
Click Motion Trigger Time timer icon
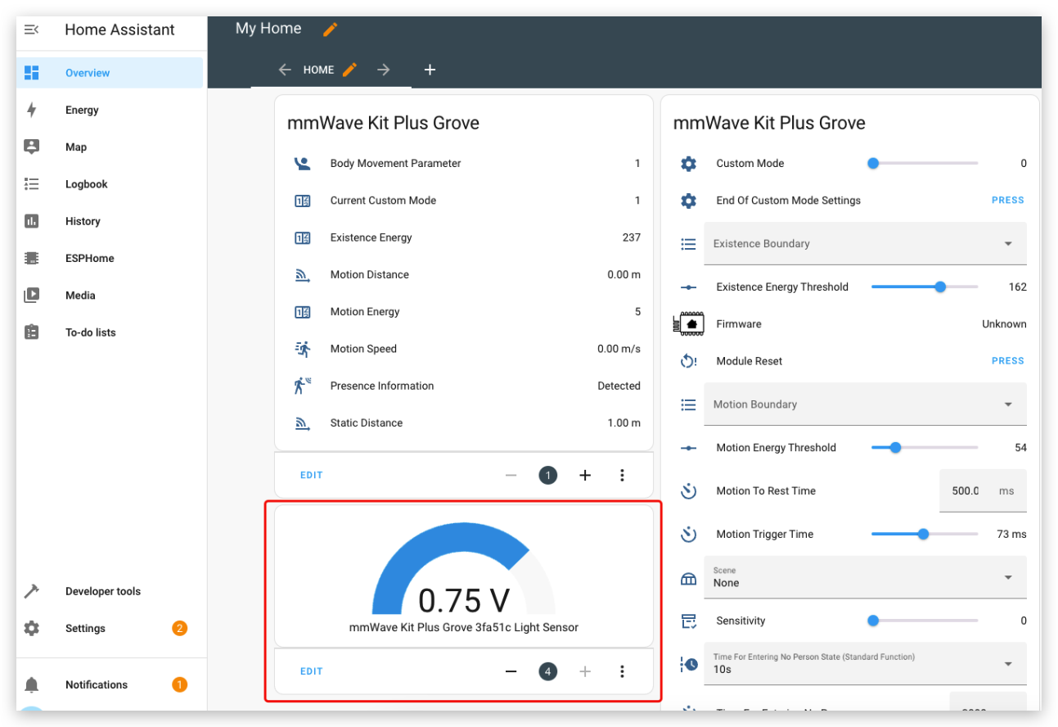(689, 535)
